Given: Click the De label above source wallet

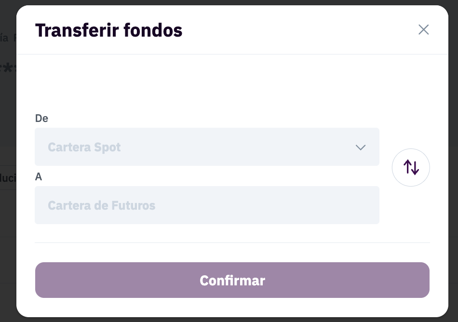Looking at the screenshot, I should pos(41,118).
